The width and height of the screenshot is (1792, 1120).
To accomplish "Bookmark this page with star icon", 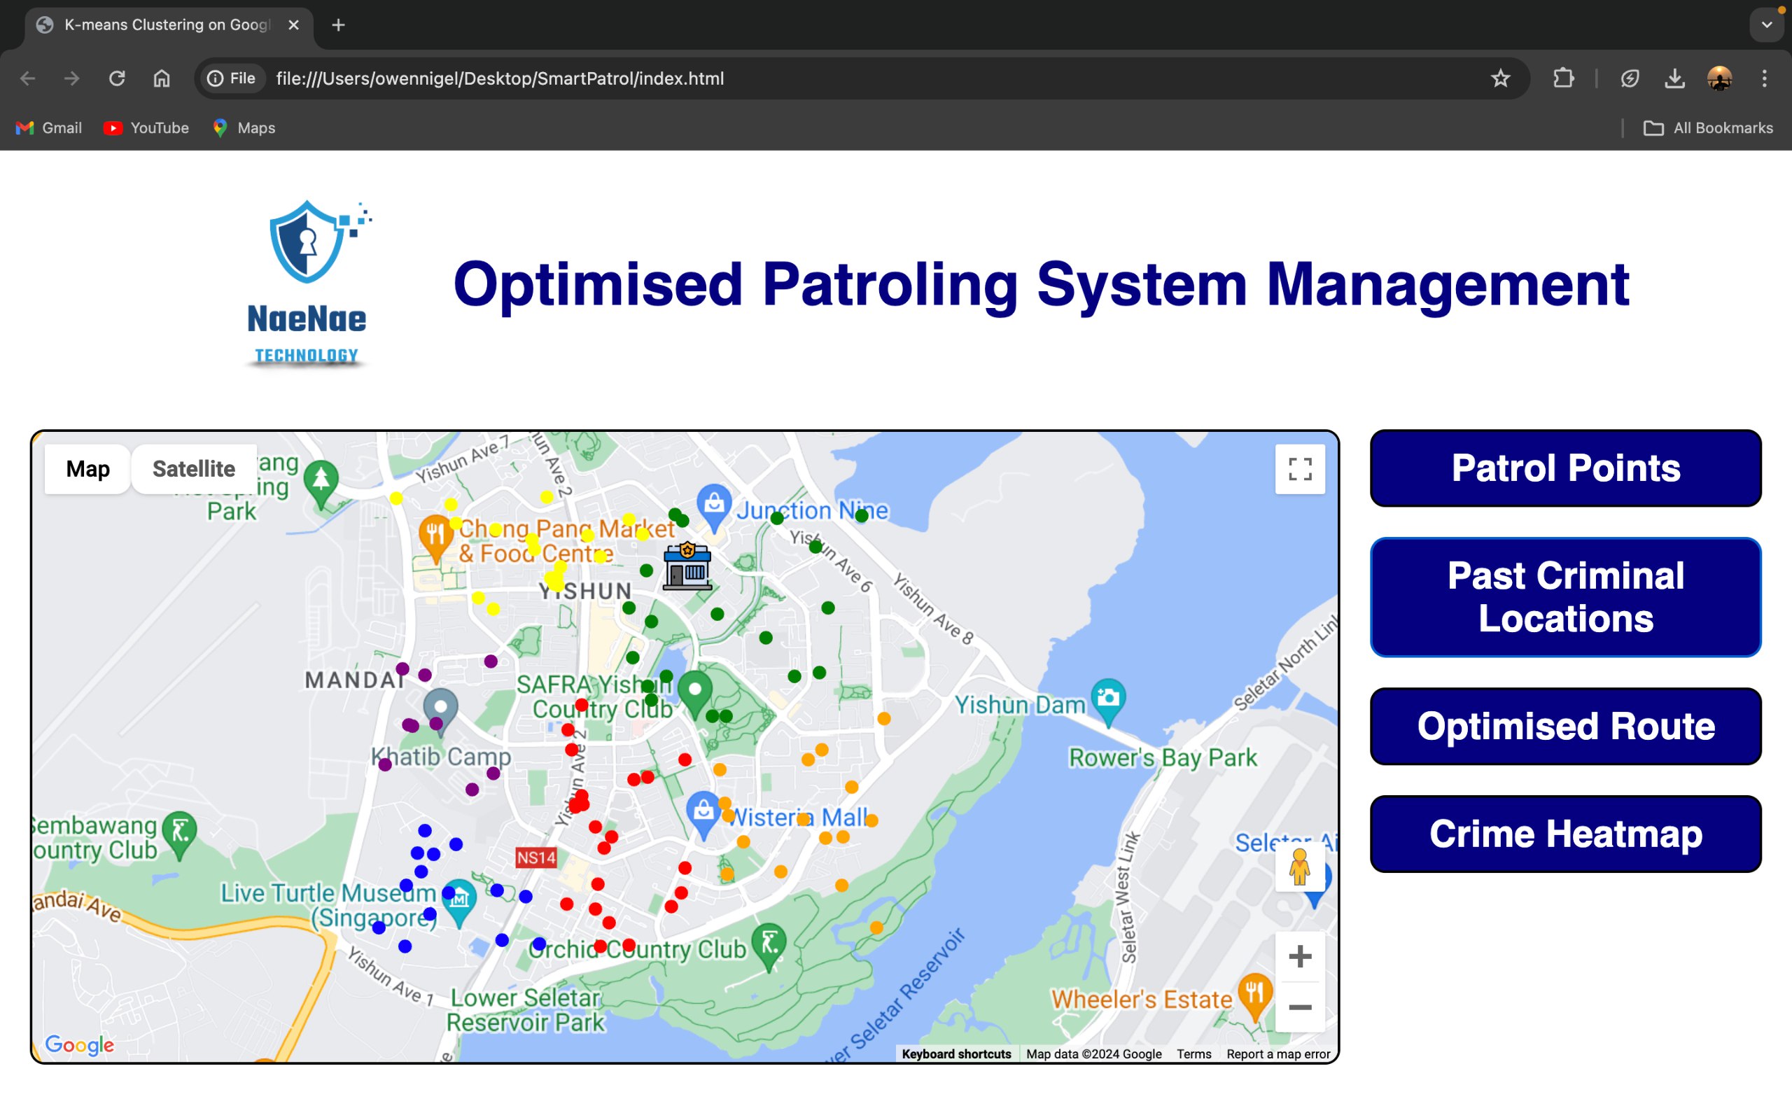I will coord(1500,78).
